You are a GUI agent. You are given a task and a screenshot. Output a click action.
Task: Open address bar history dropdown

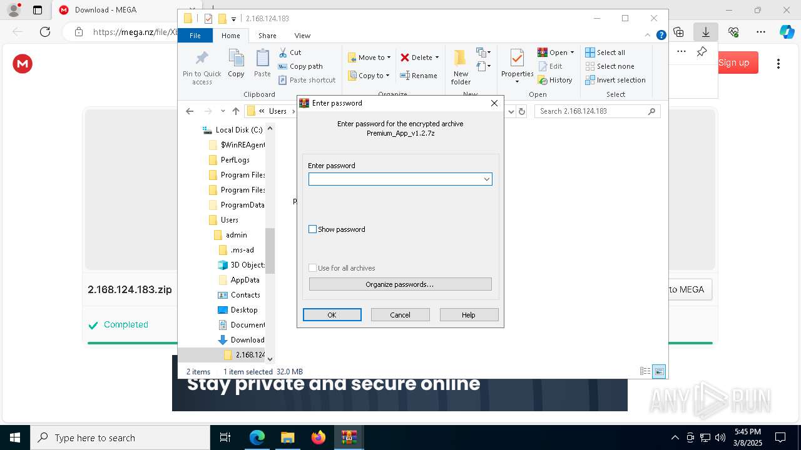pos(511,111)
